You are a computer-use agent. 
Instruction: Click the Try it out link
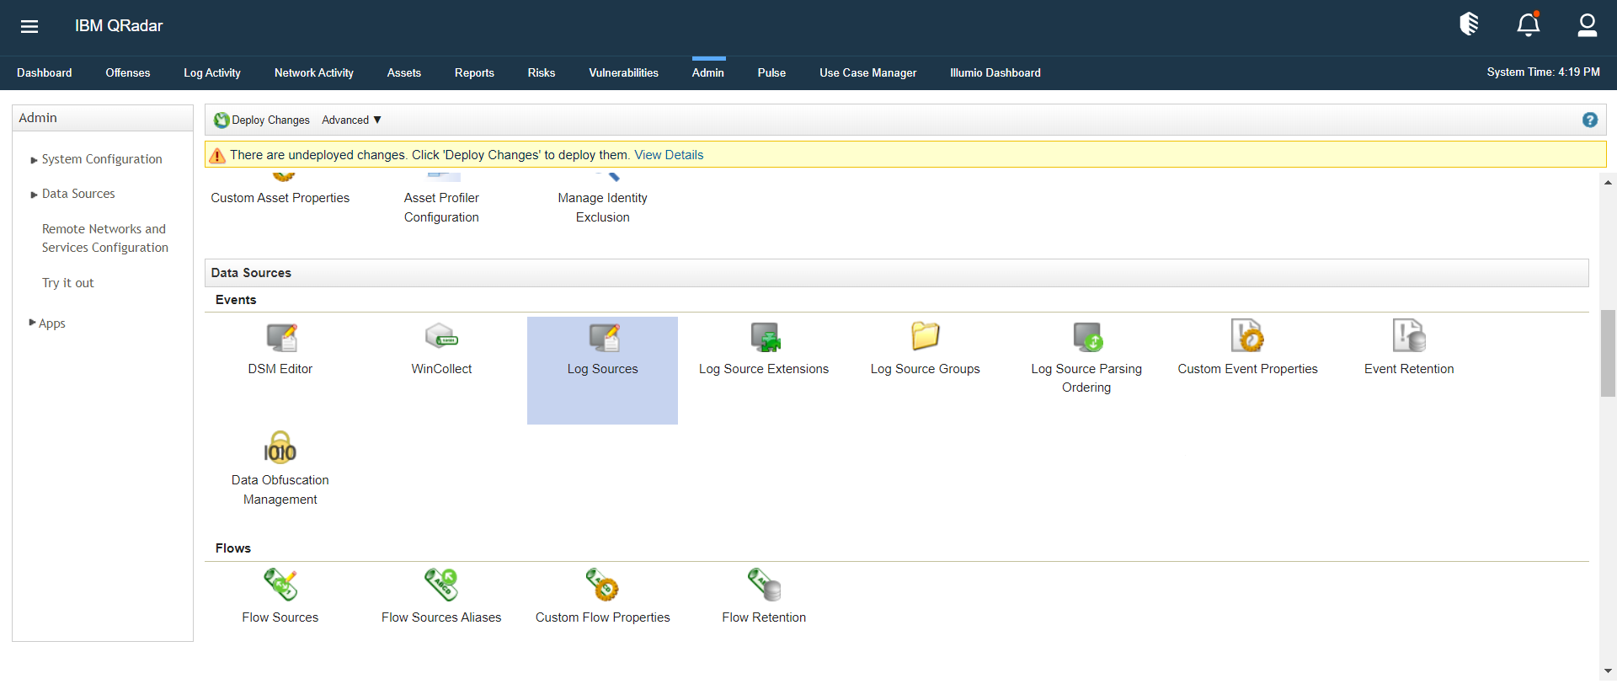[68, 283]
